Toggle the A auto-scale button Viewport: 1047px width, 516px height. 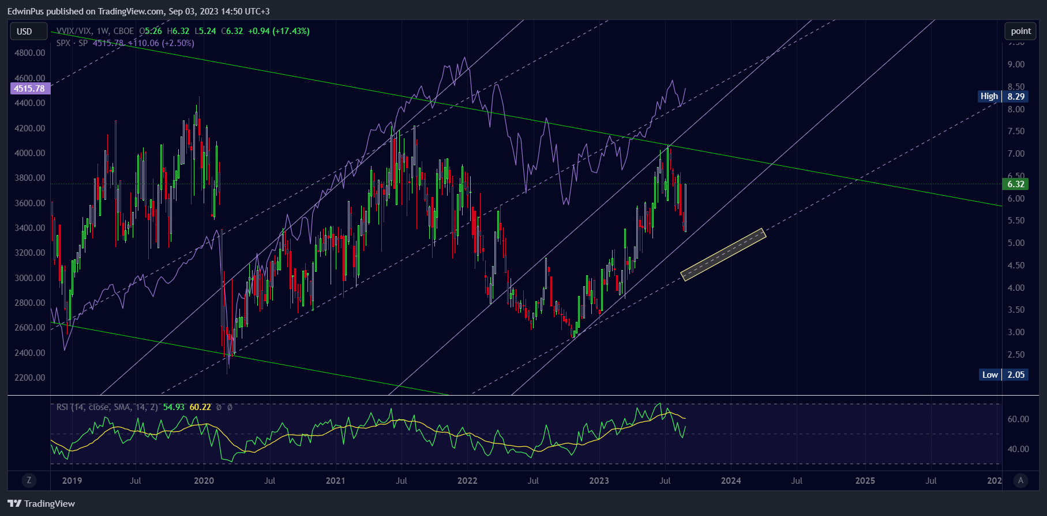(1020, 480)
